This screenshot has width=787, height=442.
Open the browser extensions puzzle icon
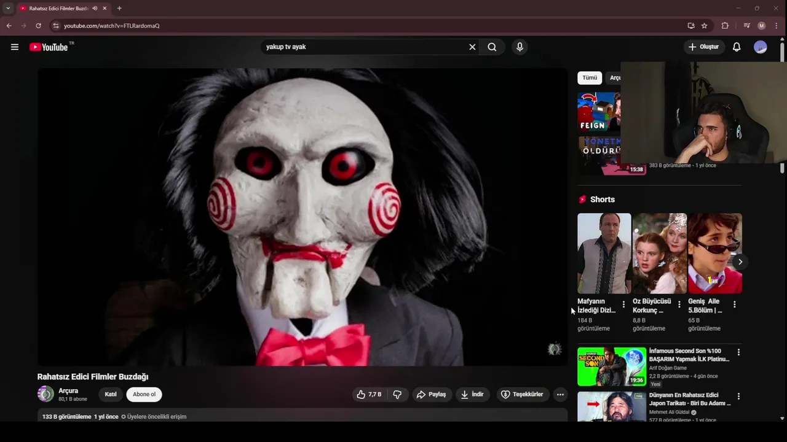725,26
